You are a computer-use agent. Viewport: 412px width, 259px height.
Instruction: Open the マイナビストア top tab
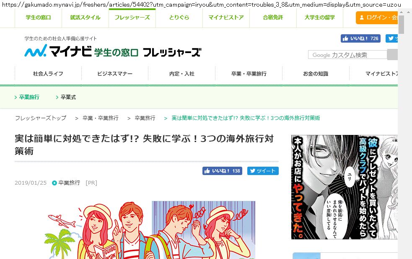226,18
